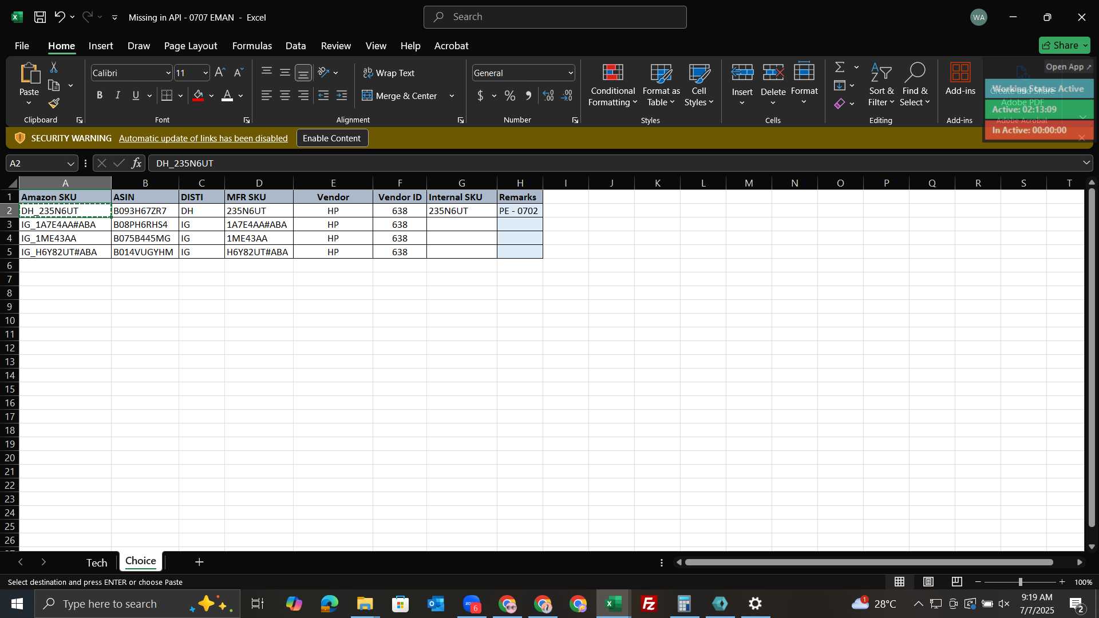The width and height of the screenshot is (1099, 618).
Task: Click the search box in title bar
Action: click(x=555, y=17)
